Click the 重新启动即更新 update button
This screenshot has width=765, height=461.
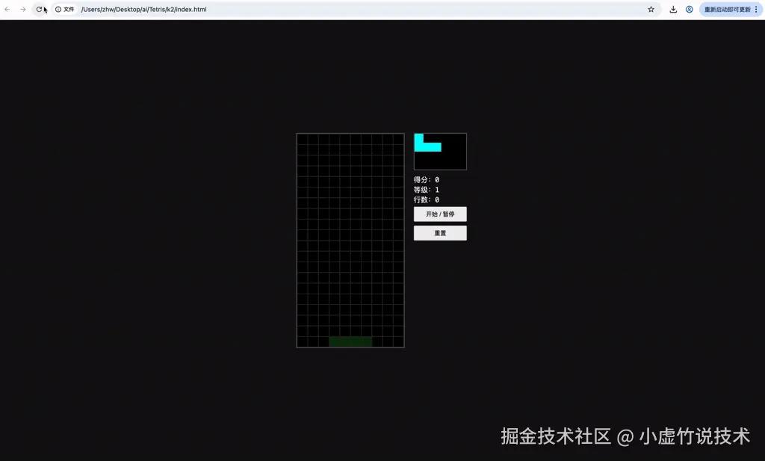point(727,9)
